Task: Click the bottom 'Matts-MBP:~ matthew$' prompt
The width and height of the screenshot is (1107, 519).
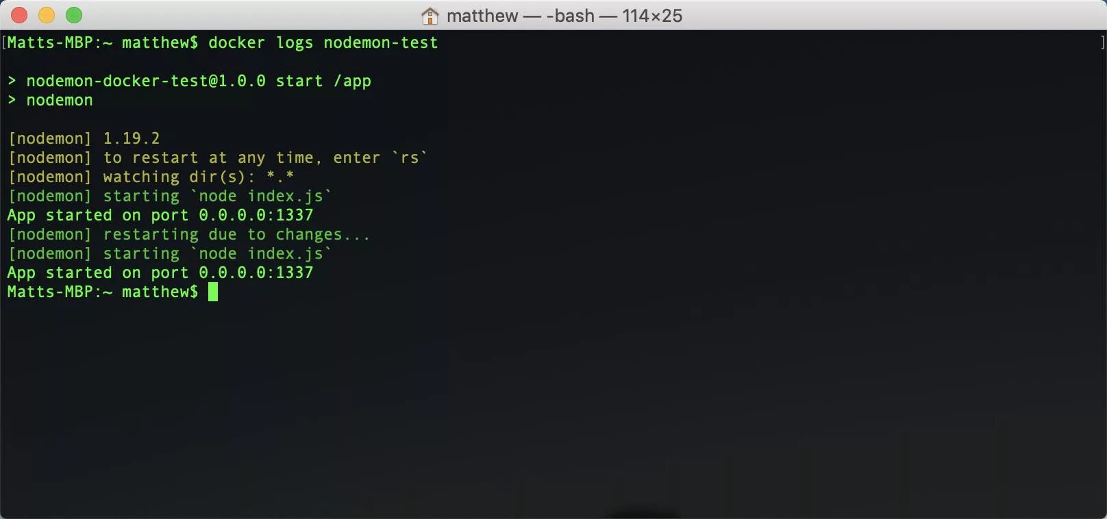Action: coord(103,292)
